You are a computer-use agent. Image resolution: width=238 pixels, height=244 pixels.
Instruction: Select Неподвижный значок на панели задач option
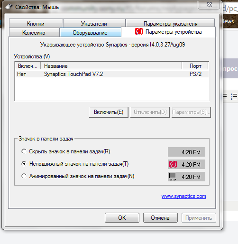(75, 164)
